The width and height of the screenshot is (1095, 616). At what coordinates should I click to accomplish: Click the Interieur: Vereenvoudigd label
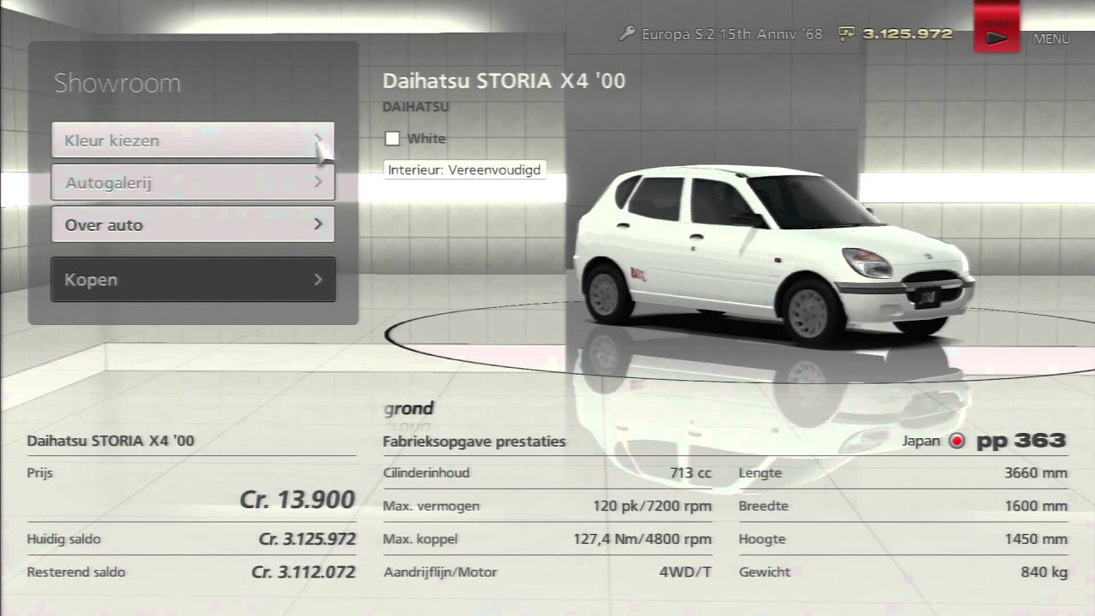[465, 169]
